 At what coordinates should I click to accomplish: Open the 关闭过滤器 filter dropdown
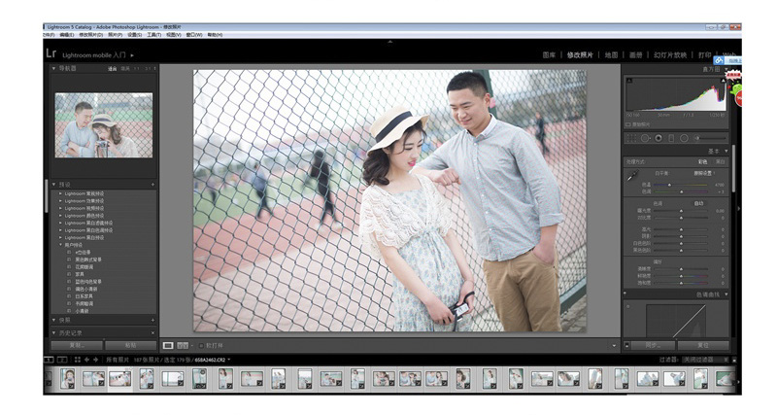tap(705, 360)
